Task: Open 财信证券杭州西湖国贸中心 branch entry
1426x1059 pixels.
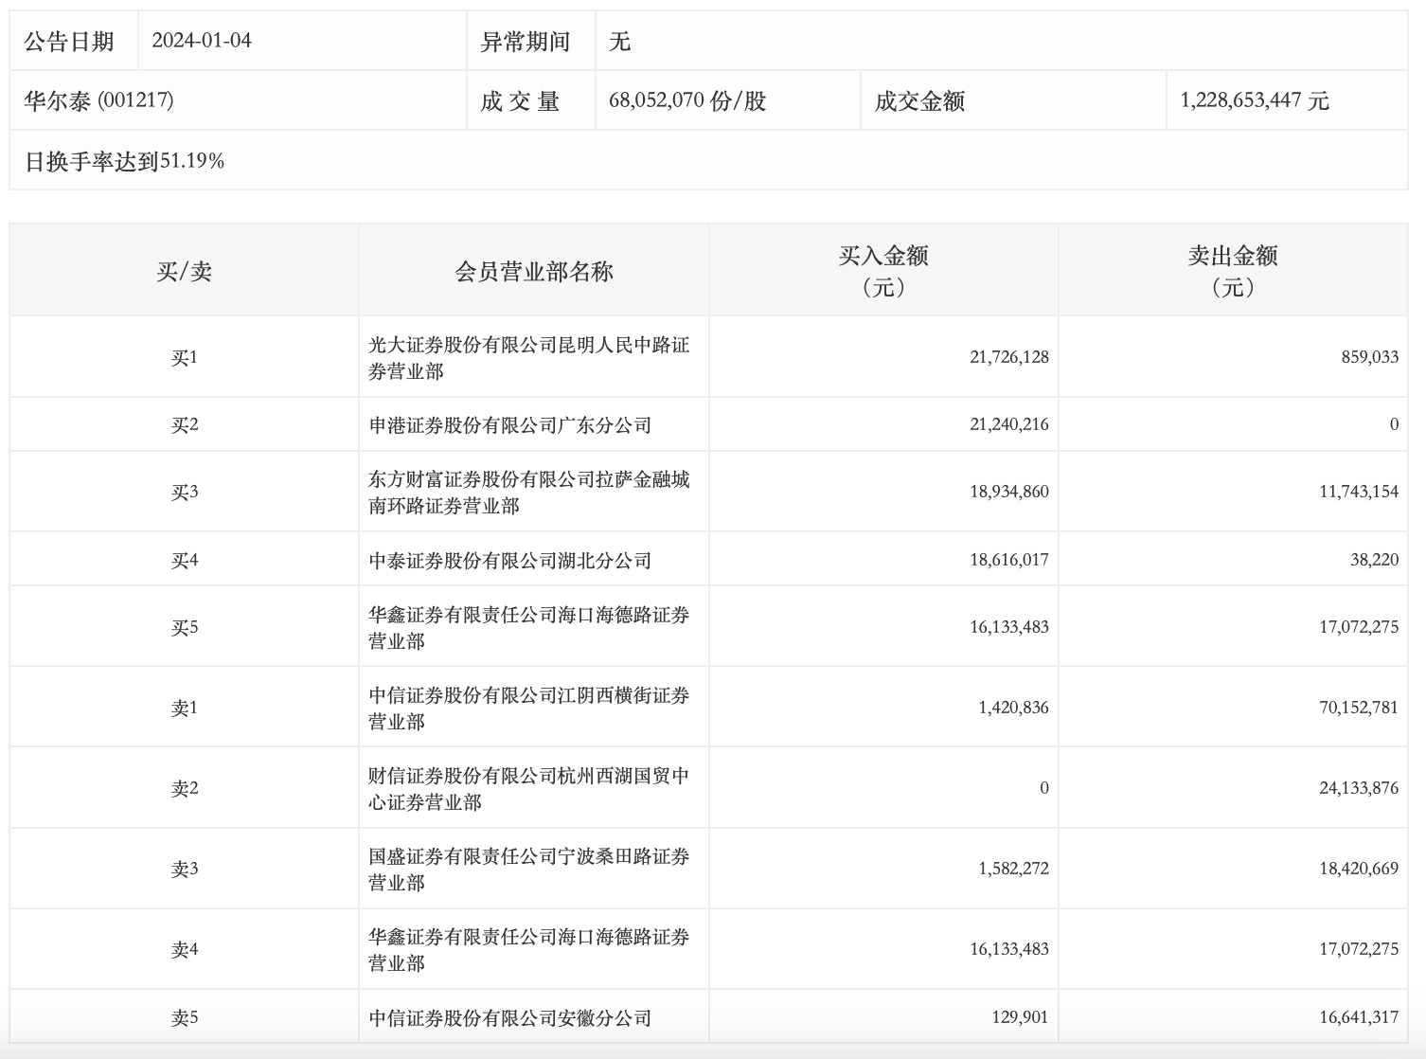Action: (x=528, y=789)
